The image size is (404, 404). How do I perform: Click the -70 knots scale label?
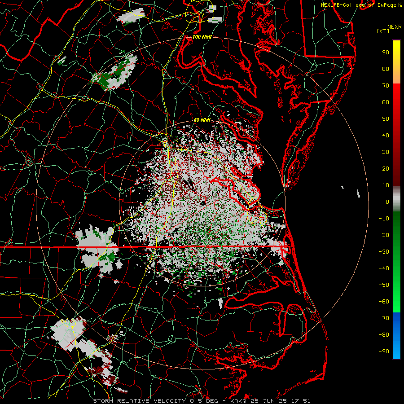coord(384,318)
